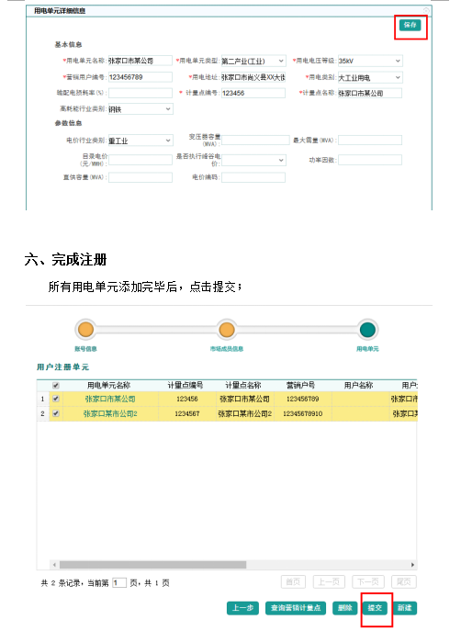Select the 功率因数 field

[x=370, y=160]
